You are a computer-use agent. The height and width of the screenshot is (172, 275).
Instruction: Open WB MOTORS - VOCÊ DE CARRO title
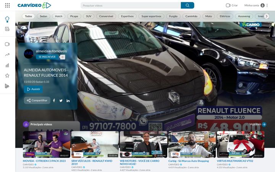pyautogui.click(x=140, y=162)
